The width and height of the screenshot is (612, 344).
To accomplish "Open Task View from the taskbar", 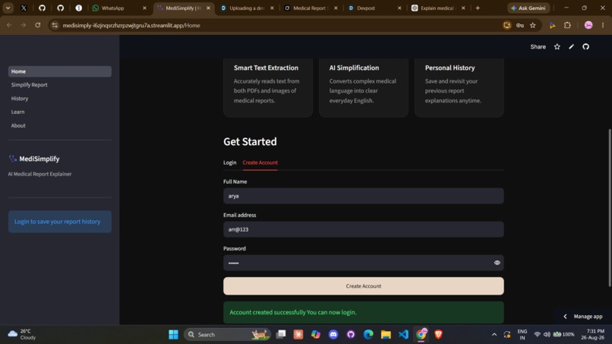I will click(x=281, y=334).
